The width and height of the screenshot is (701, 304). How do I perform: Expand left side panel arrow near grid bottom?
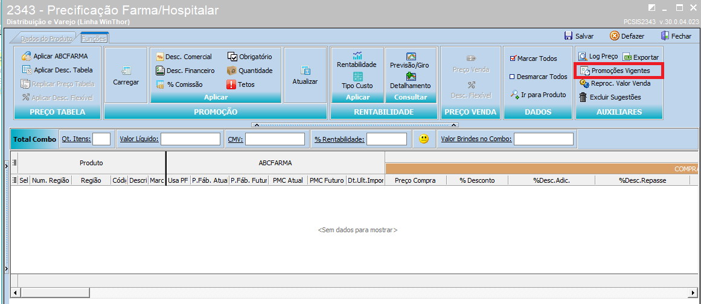(6, 269)
